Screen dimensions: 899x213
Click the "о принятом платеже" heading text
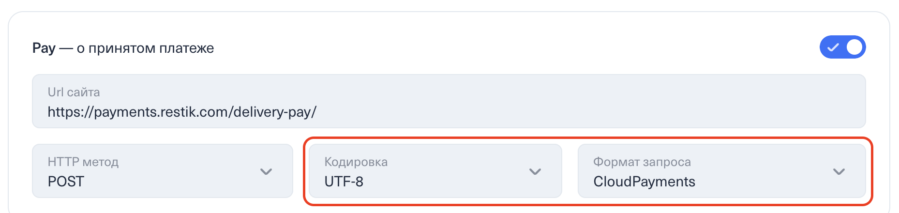pyautogui.click(x=145, y=48)
